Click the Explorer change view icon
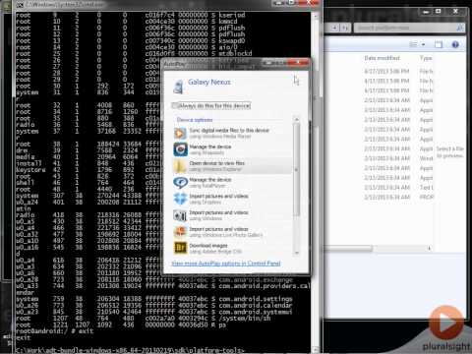The image size is (472, 354). click(x=414, y=44)
